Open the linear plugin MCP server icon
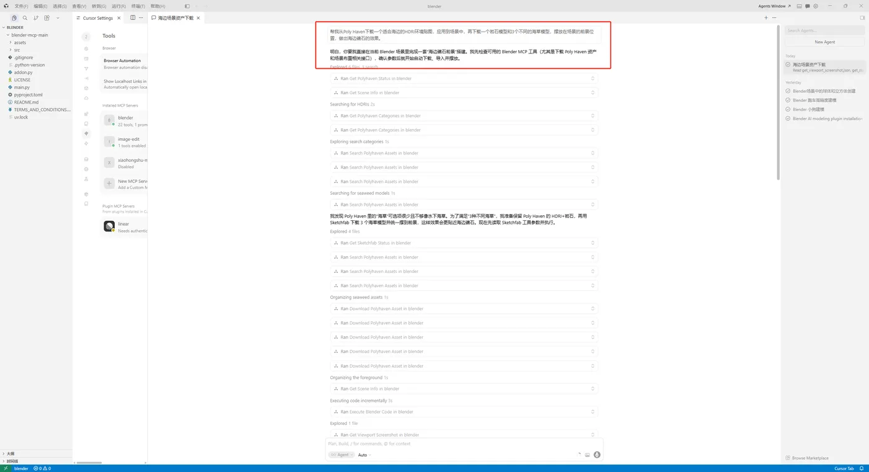This screenshot has width=869, height=472. click(109, 227)
